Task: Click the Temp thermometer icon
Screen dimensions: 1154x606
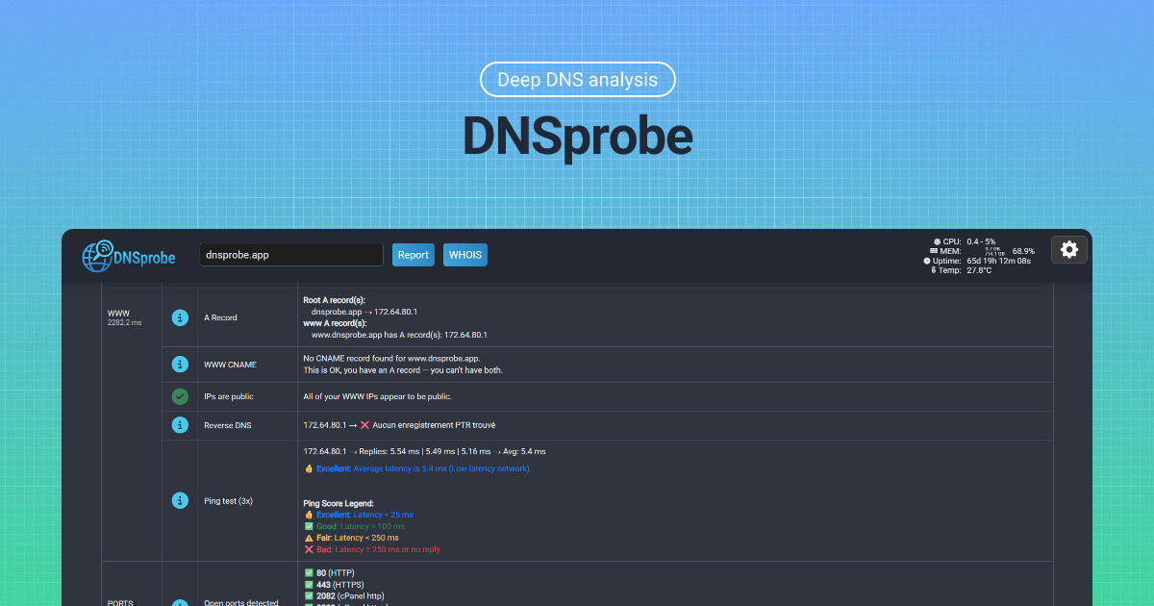Action: [934, 270]
